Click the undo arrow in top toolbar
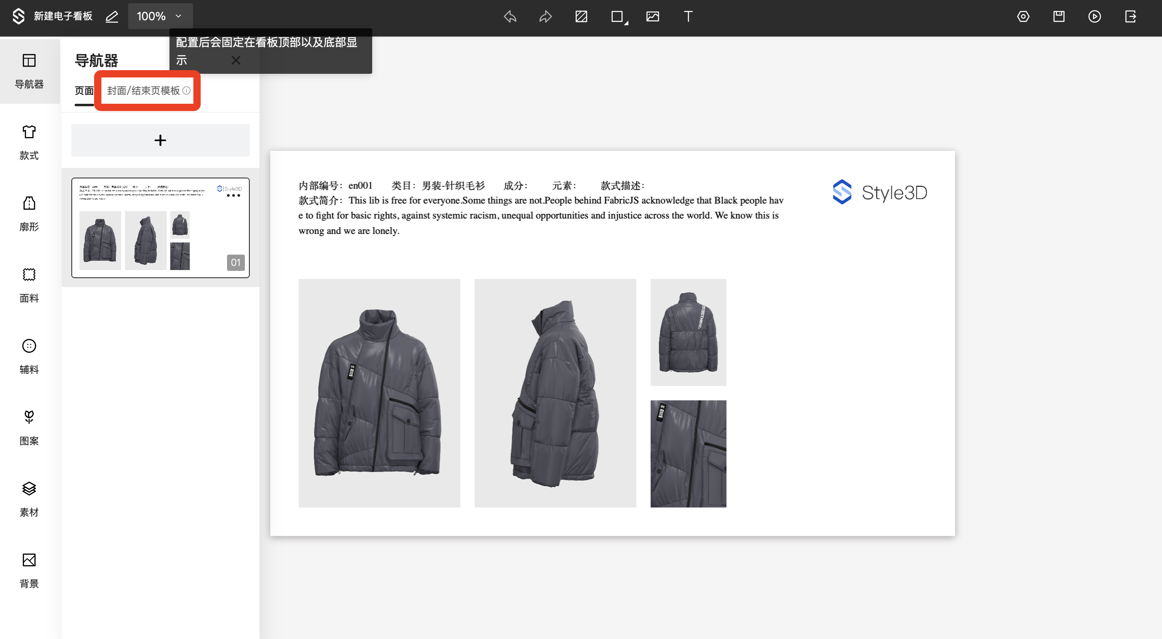The width and height of the screenshot is (1162, 639). [510, 17]
